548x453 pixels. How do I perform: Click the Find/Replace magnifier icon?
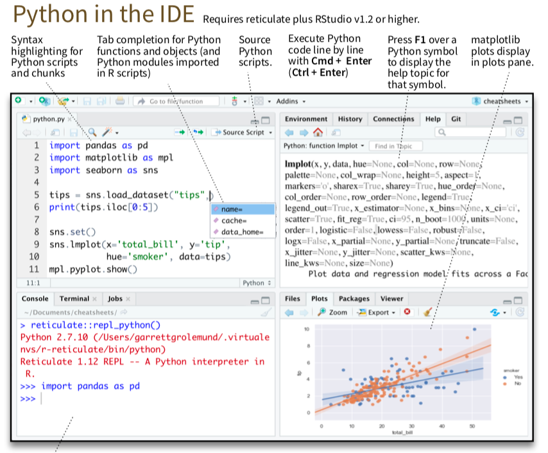[92, 132]
